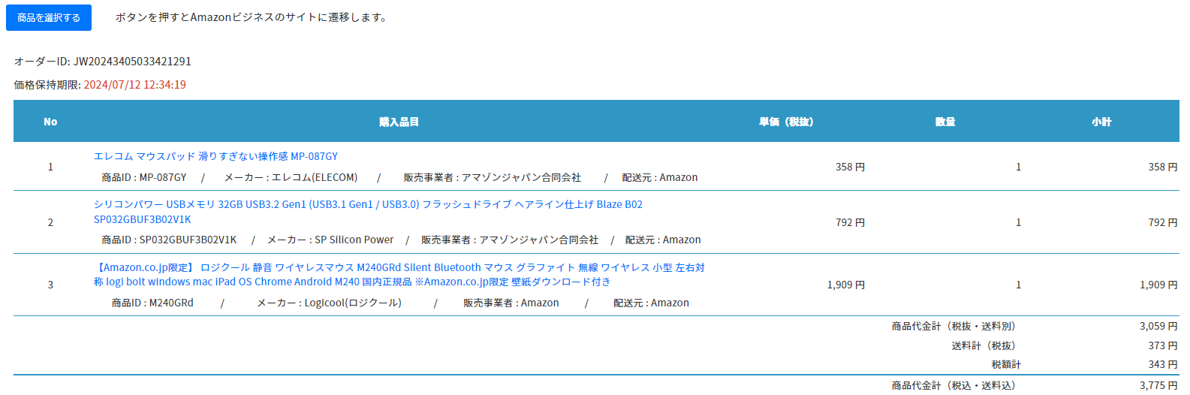Click the 単価（税抜） column header
This screenshot has height=395, width=1190.
tap(786, 122)
